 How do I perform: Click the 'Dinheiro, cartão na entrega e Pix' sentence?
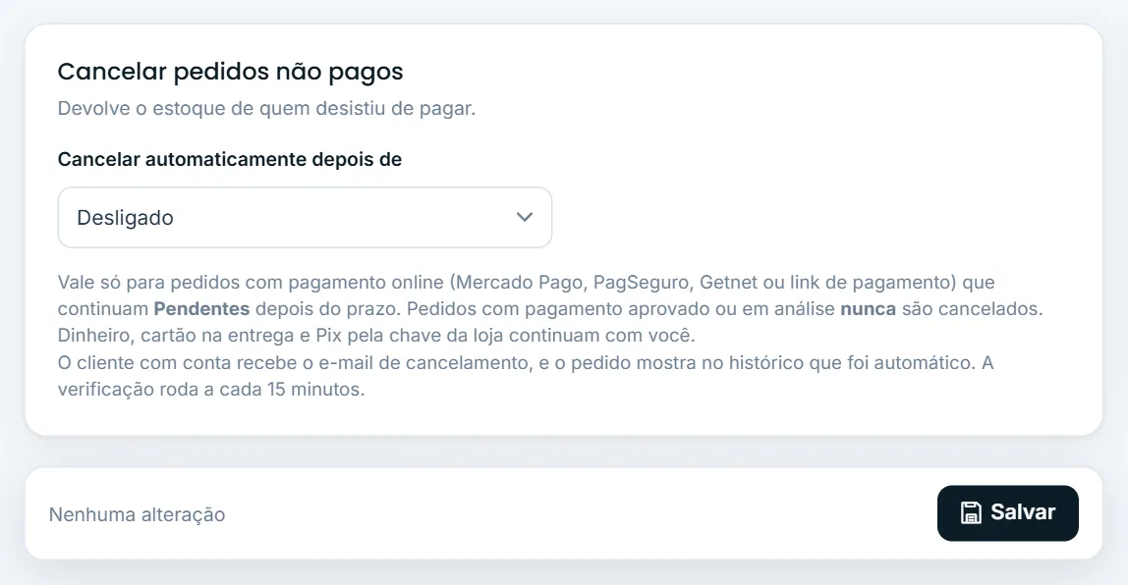click(x=376, y=336)
